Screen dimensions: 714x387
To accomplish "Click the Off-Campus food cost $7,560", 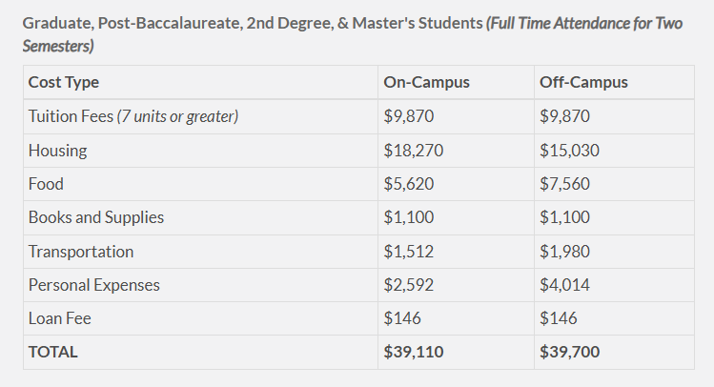I will point(565,184).
